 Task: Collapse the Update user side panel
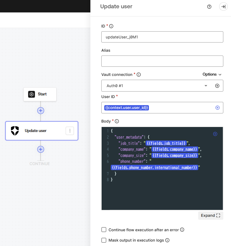223,6
